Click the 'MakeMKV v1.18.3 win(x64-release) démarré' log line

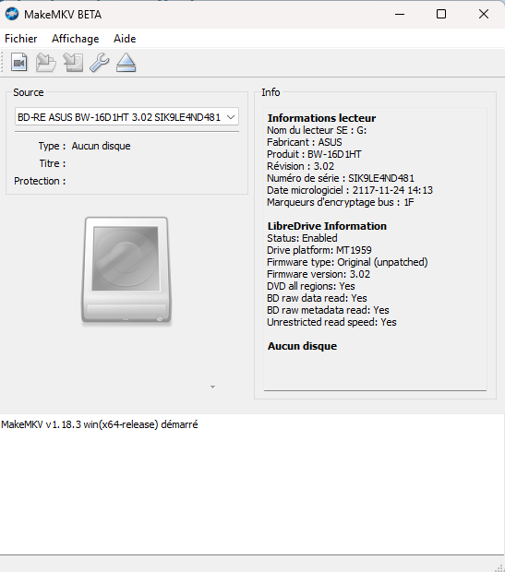[100, 424]
